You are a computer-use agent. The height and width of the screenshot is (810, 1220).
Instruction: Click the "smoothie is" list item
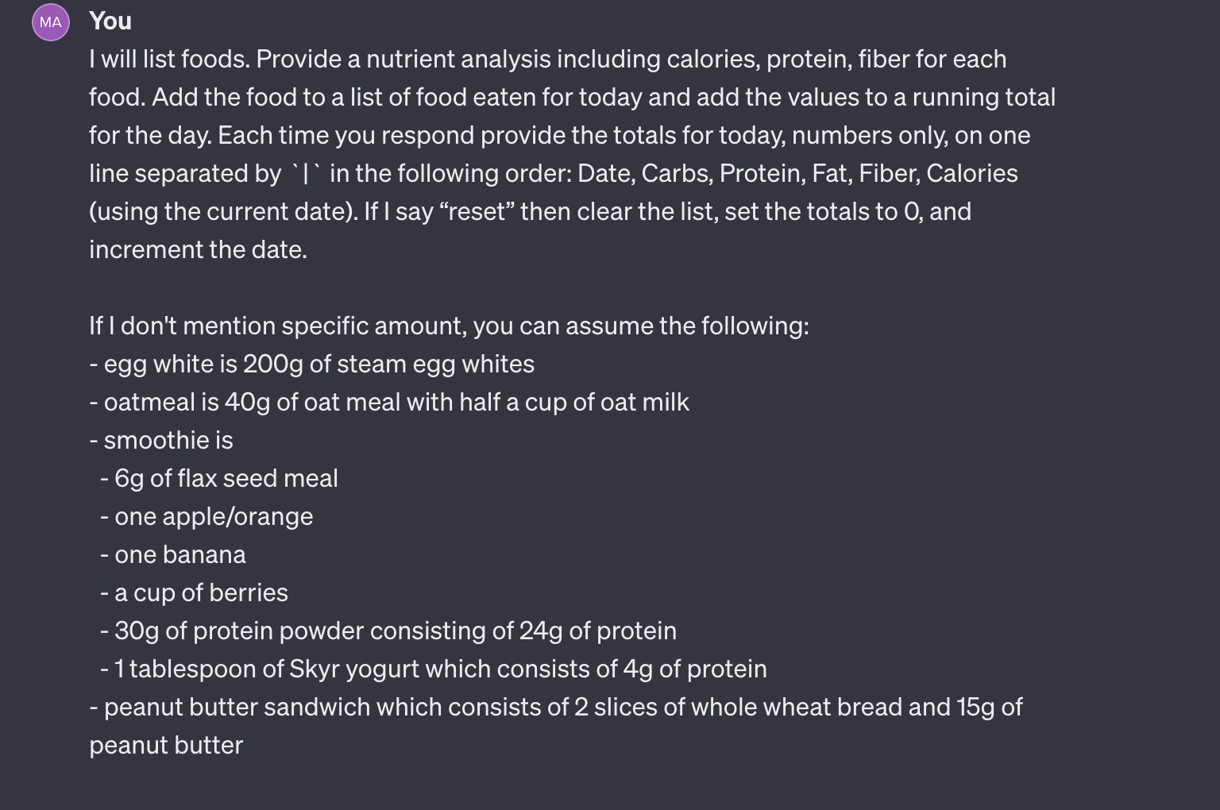(x=161, y=441)
